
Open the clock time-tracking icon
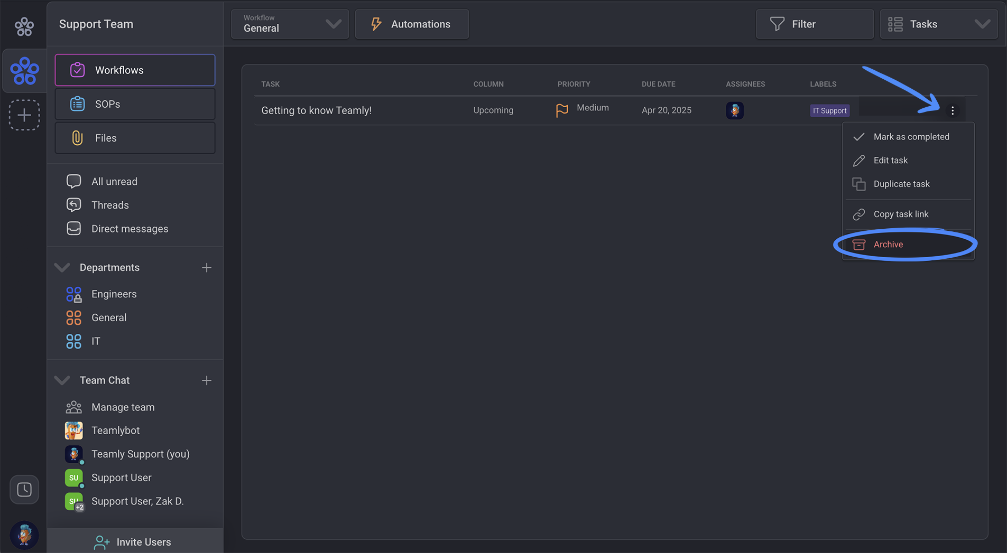click(24, 490)
